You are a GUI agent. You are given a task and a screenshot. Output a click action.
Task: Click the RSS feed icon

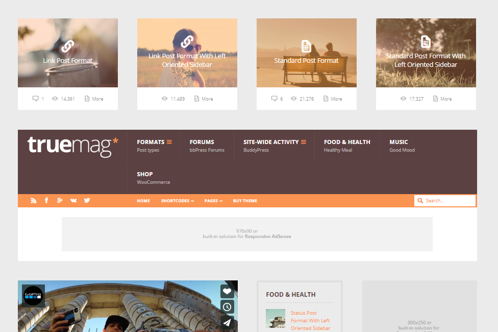coord(33,201)
